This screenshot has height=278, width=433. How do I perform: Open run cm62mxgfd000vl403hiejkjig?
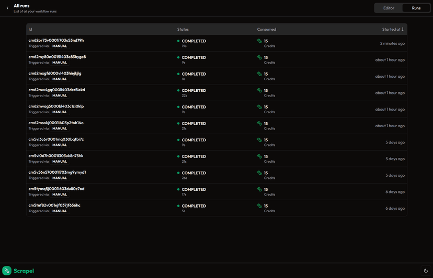216,76
